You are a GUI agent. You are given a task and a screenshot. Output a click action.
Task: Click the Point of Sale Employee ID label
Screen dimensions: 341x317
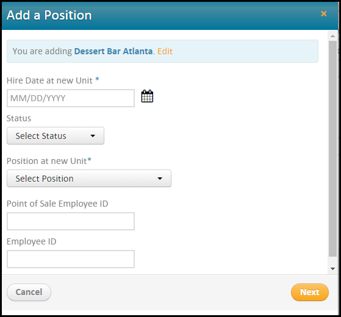pos(57,204)
